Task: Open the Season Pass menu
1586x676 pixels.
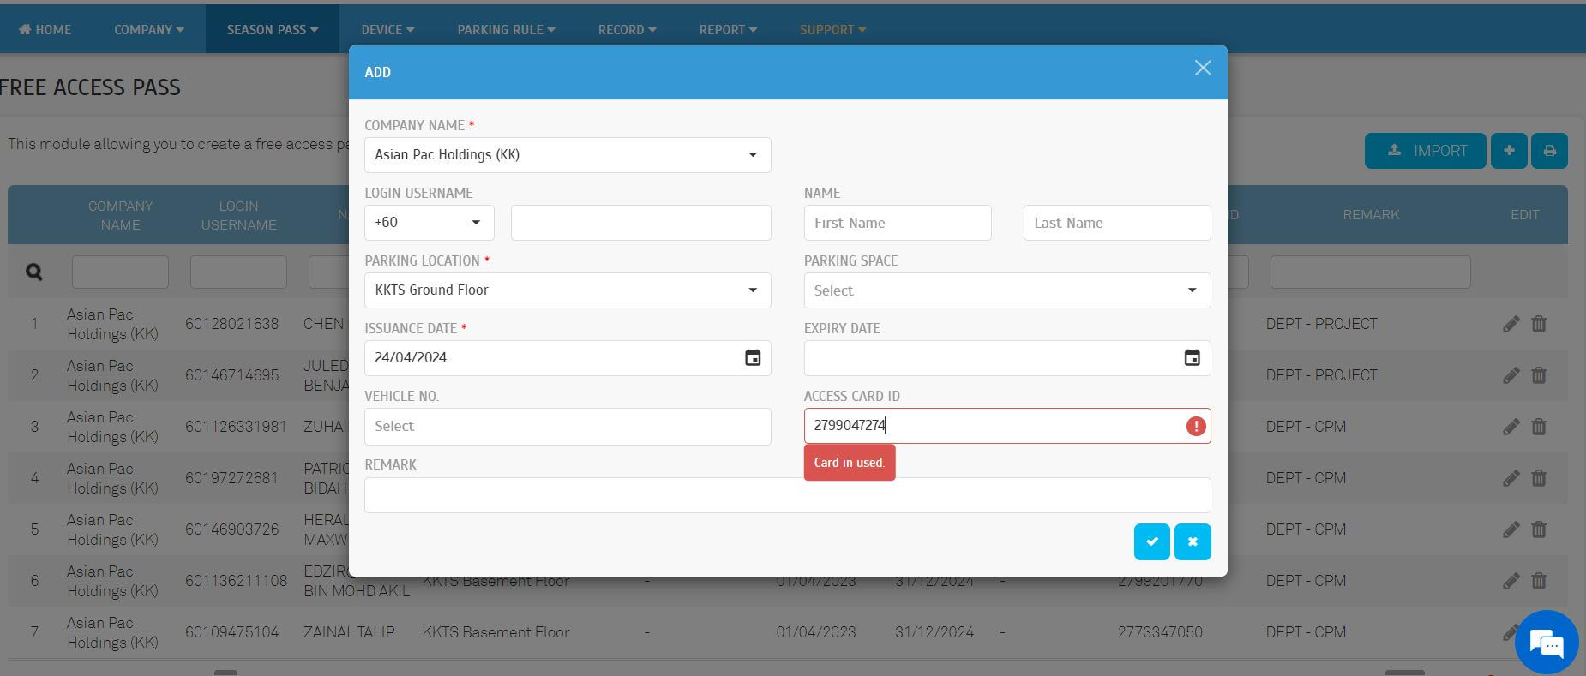Action: (272, 29)
